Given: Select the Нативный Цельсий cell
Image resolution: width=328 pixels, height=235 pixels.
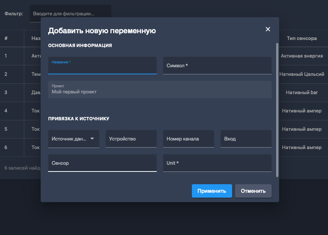Looking at the screenshot, I should point(302,74).
